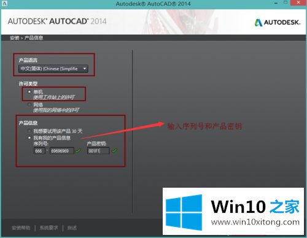Click the 产品密钥 label
The image size is (307, 238).
click(96, 144)
